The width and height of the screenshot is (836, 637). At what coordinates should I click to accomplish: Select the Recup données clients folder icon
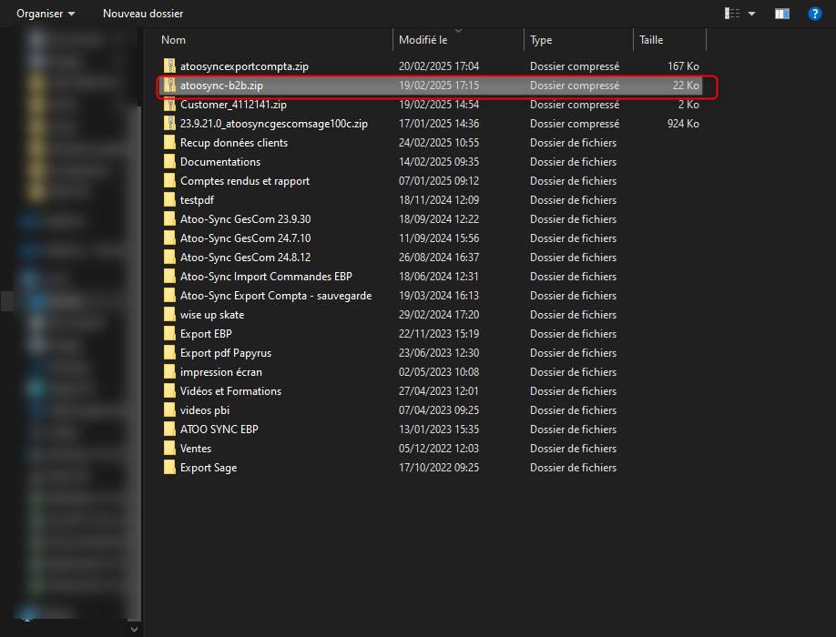pyautogui.click(x=169, y=143)
